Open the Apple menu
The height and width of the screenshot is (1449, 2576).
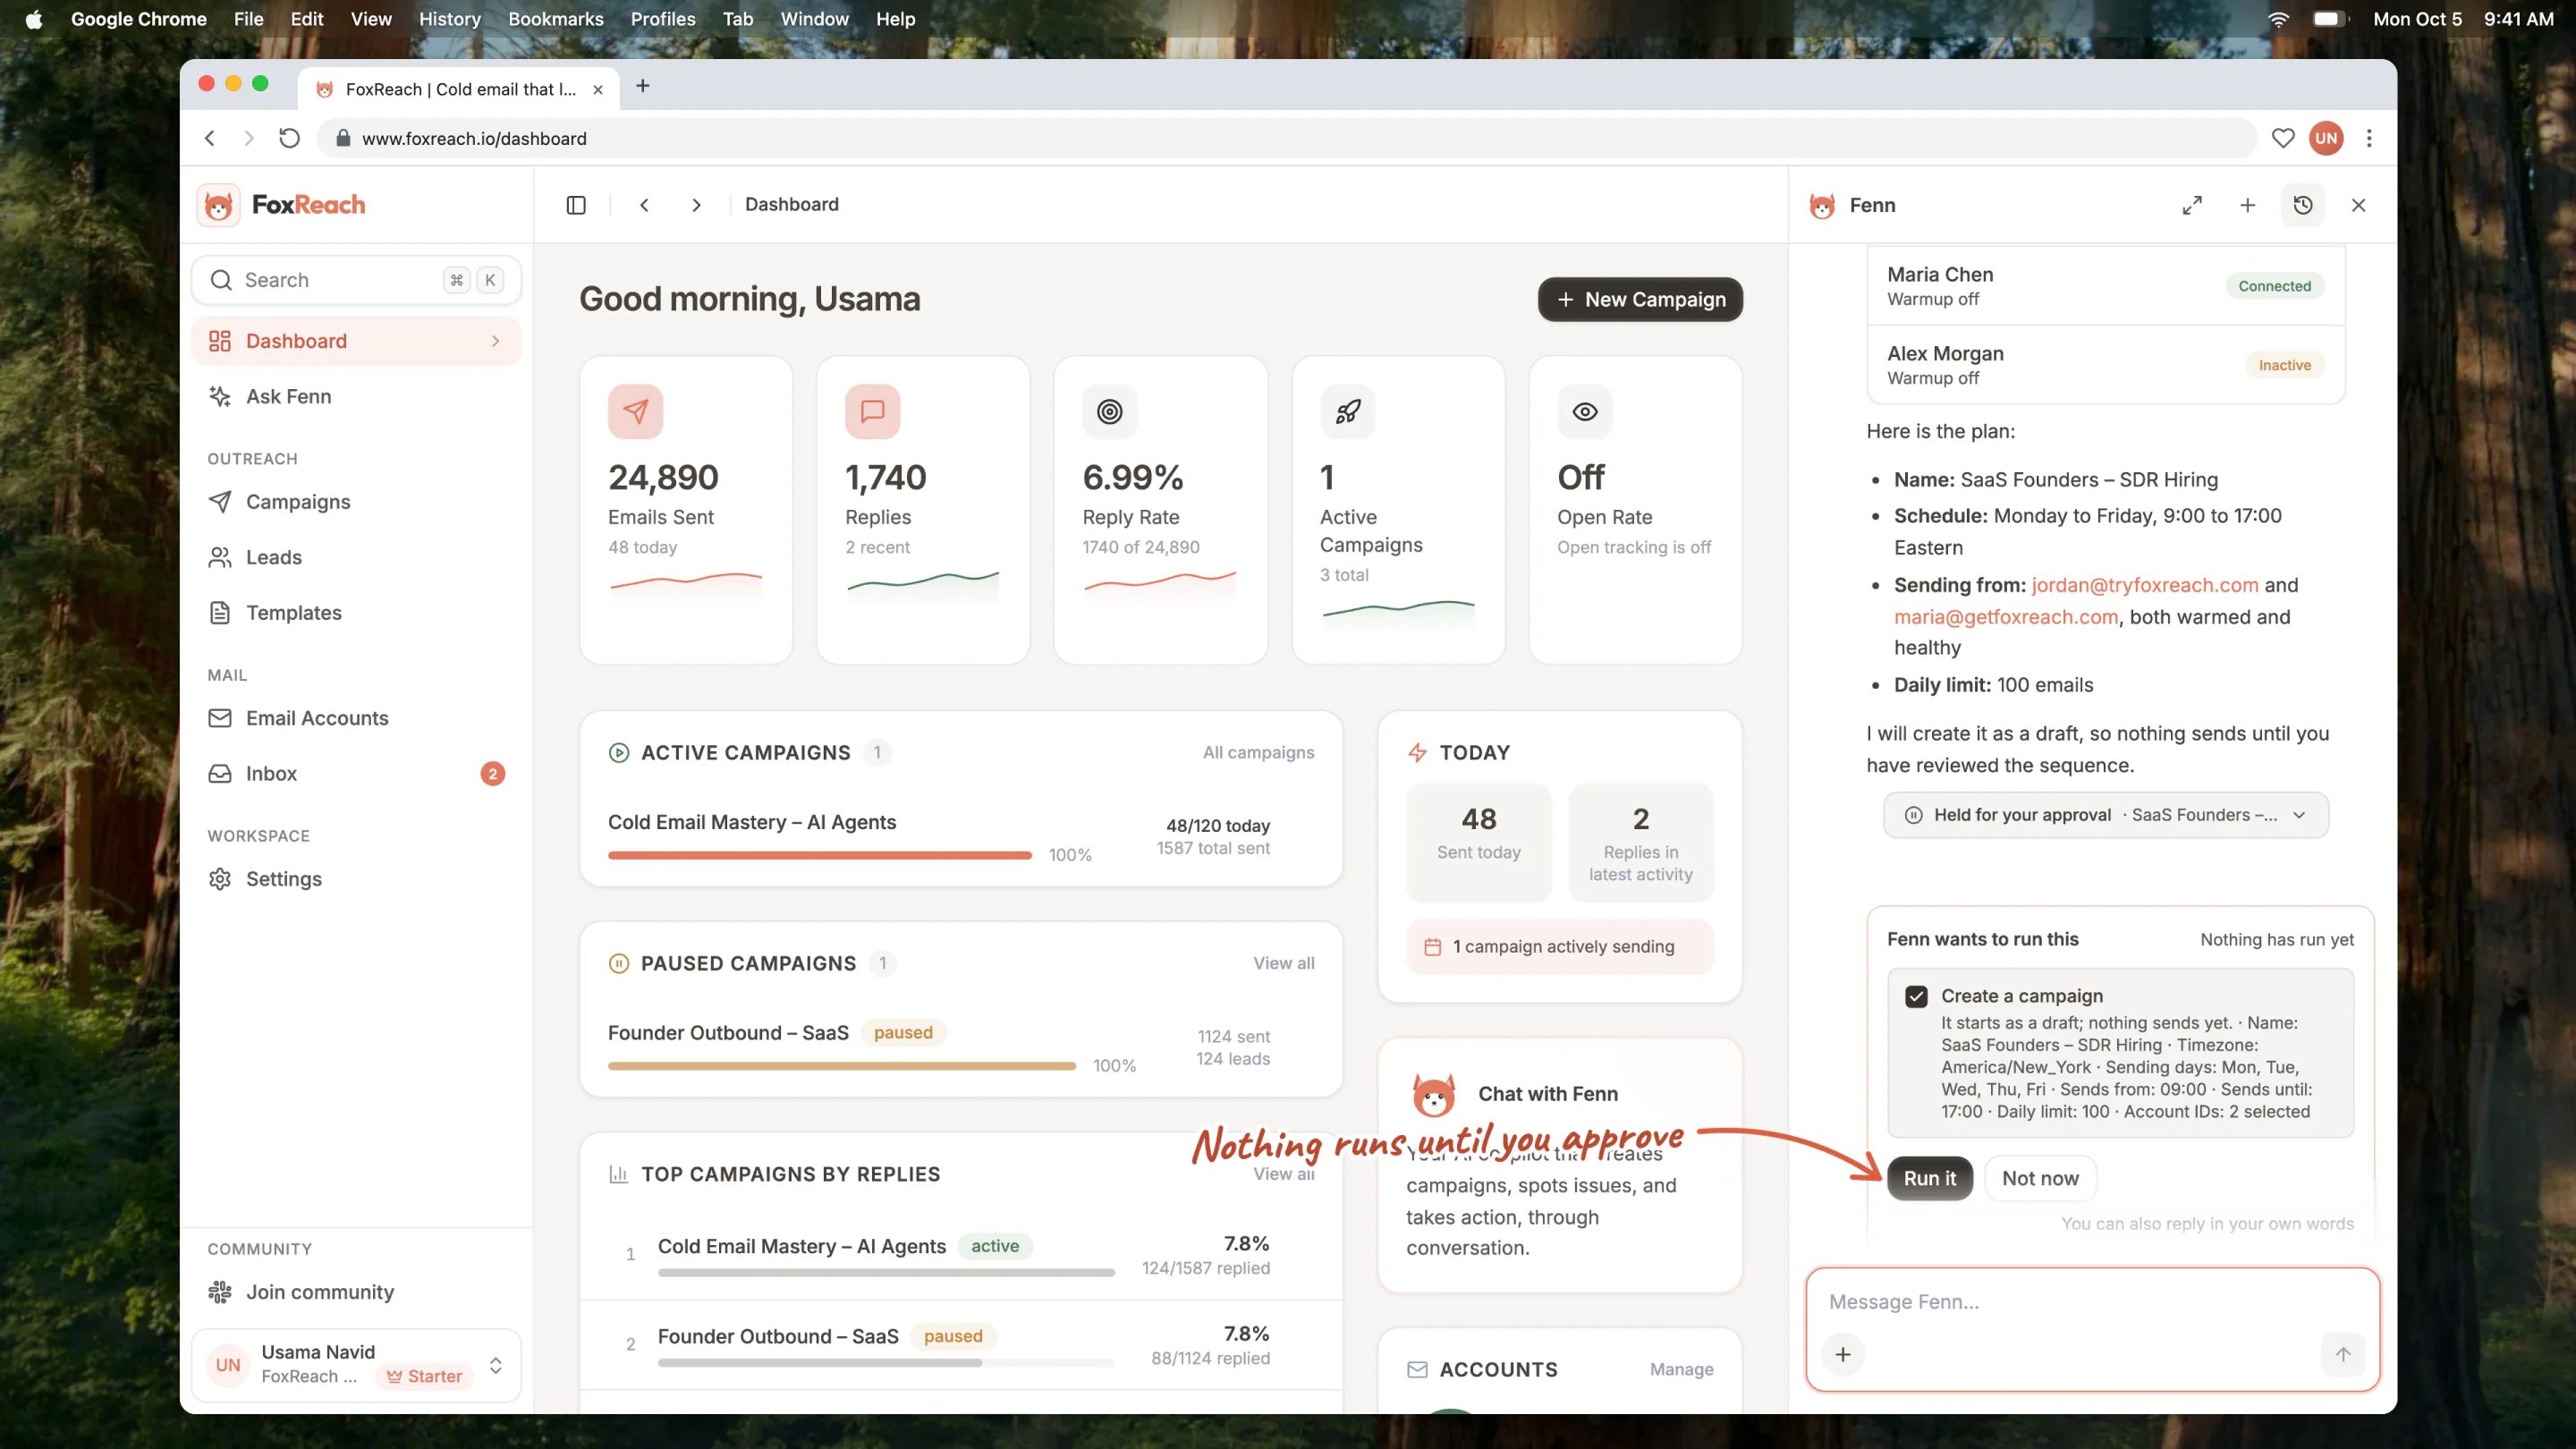(34, 19)
